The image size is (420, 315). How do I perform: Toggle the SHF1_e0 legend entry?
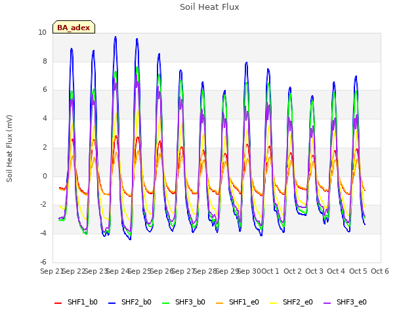(x=238, y=302)
